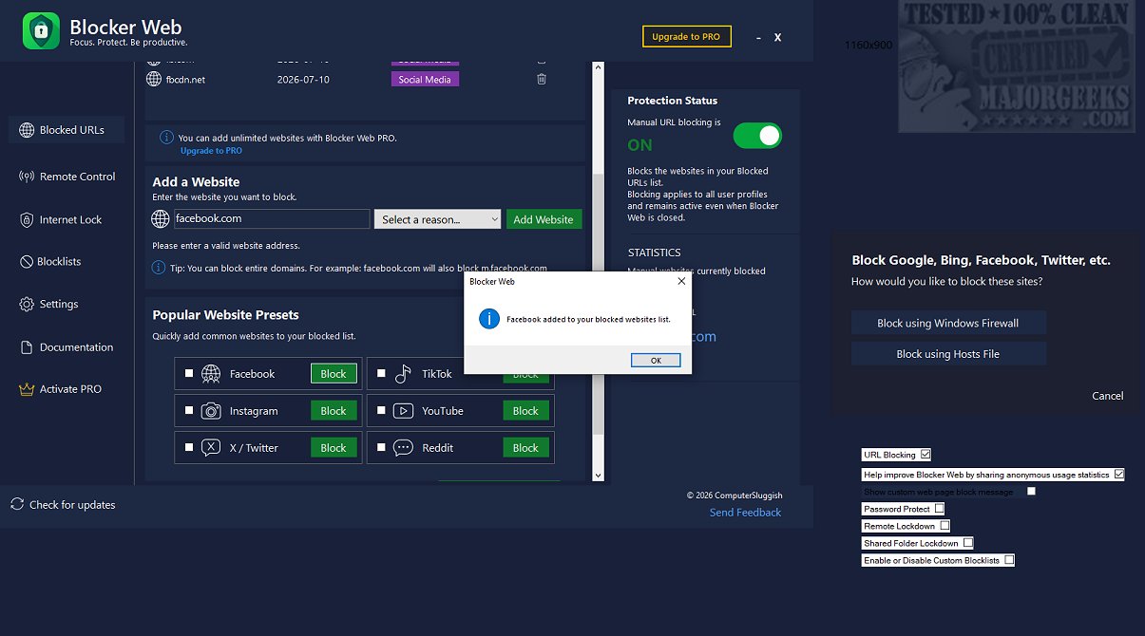Tick the X / Twitter preset checkbox
Image resolution: width=1145 pixels, height=636 pixels.
point(189,448)
